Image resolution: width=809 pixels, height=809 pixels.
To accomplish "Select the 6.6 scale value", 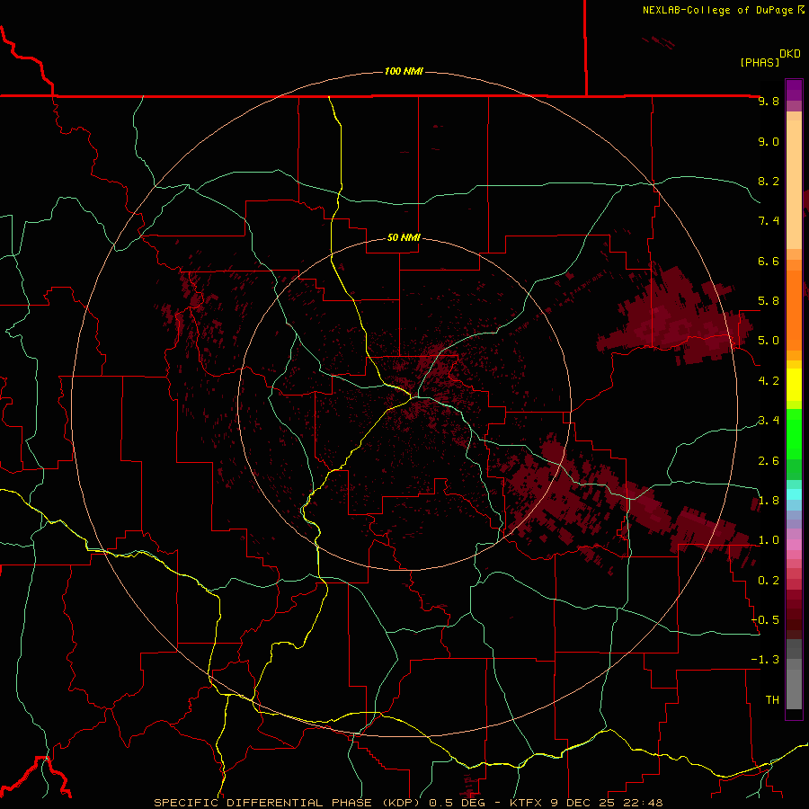I will [x=769, y=262].
